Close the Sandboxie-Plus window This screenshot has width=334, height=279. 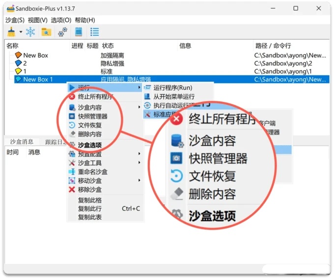click(x=319, y=8)
